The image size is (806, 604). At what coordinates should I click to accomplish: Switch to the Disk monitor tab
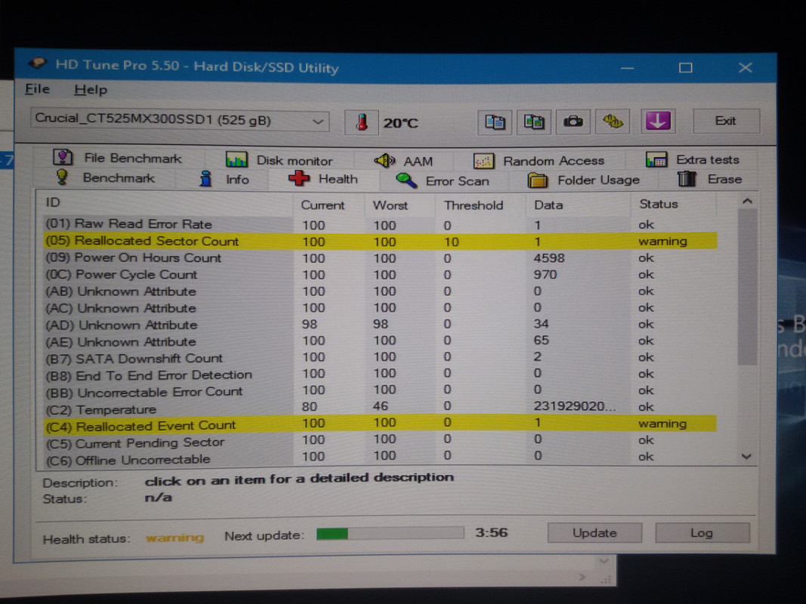point(279,160)
